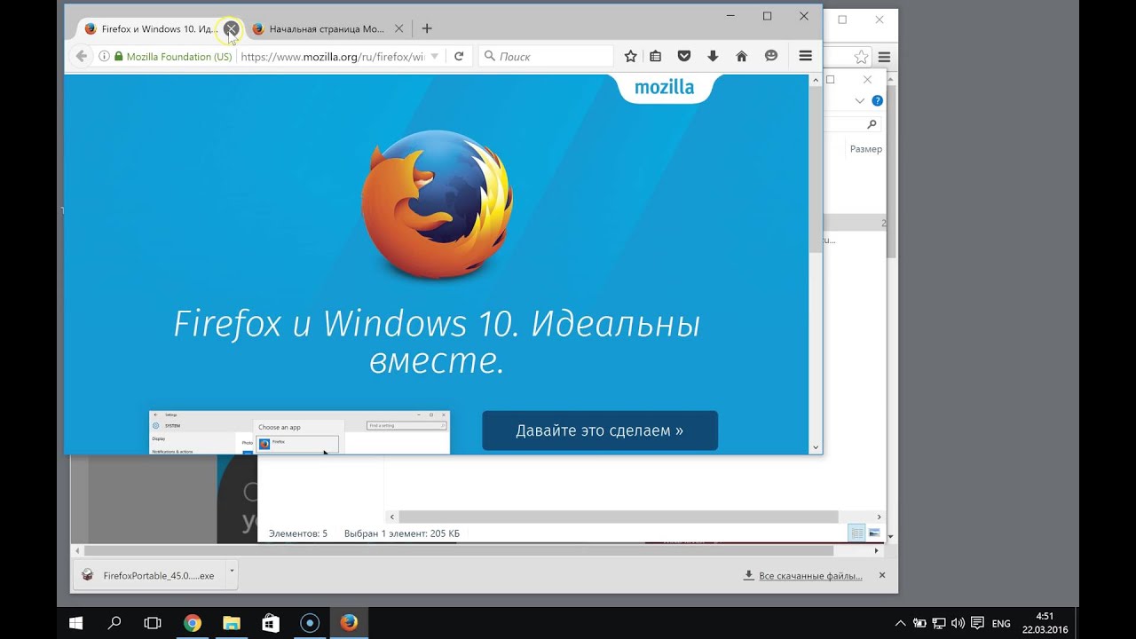Close the 'Firefox и Windows 10' tab
This screenshot has width=1136, height=639.
click(x=231, y=28)
